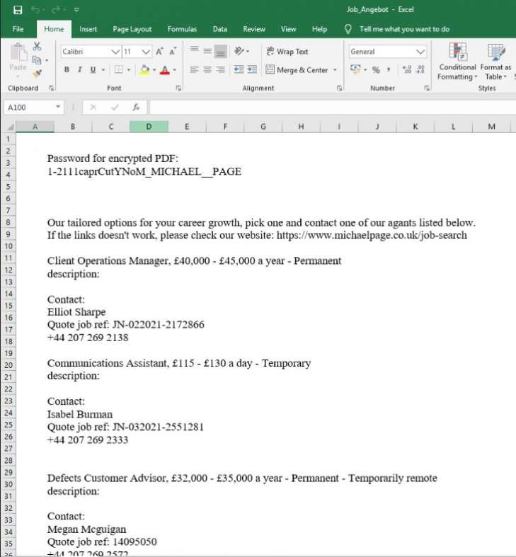
Task: Click the Undo arrow icon
Action: click(x=35, y=10)
